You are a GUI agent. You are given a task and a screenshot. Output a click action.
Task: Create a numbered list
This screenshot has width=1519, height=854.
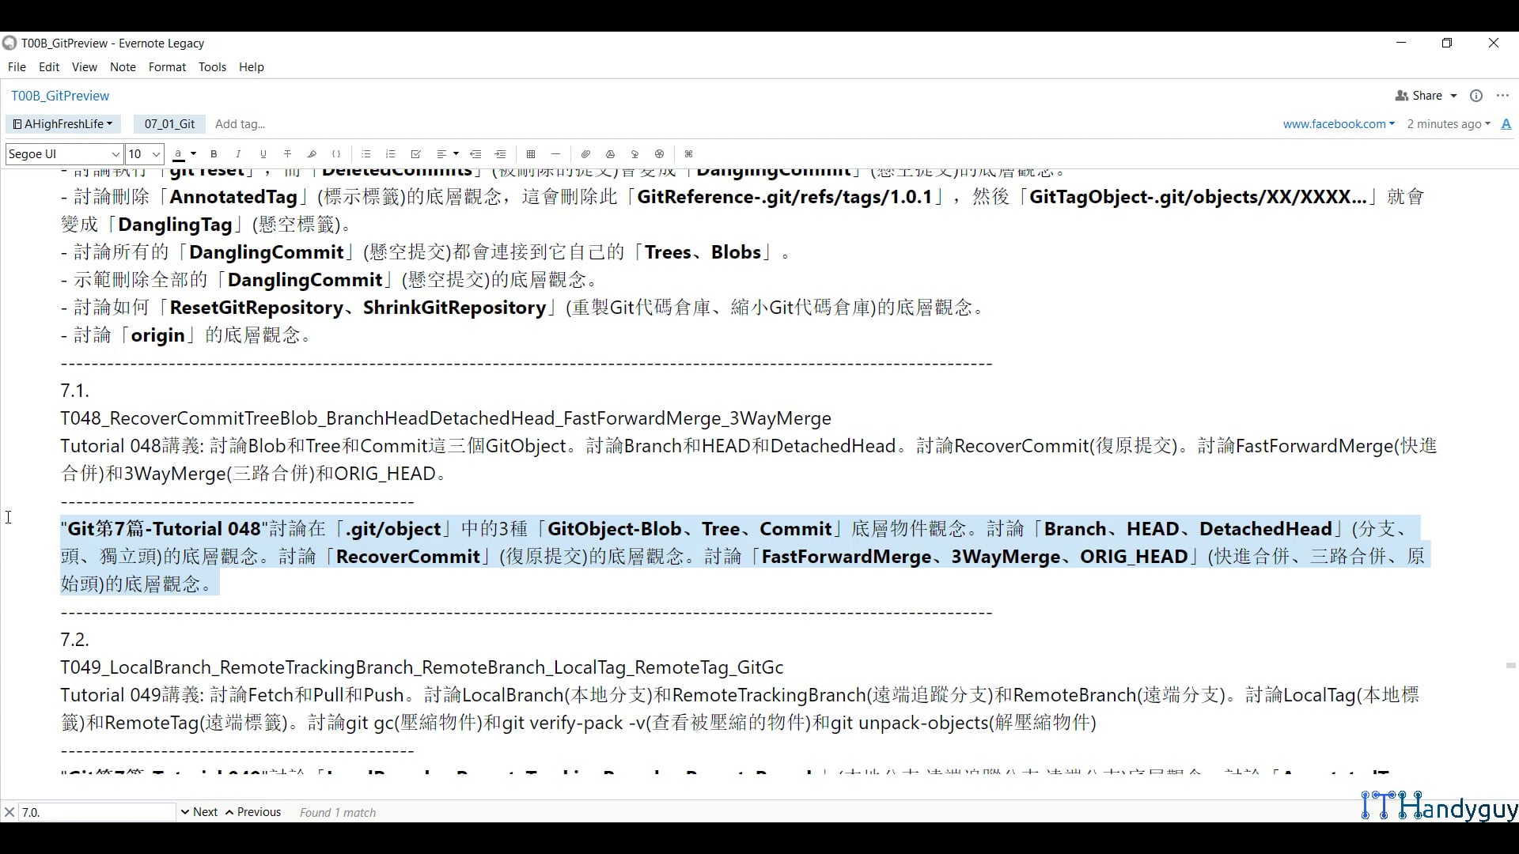pos(390,154)
